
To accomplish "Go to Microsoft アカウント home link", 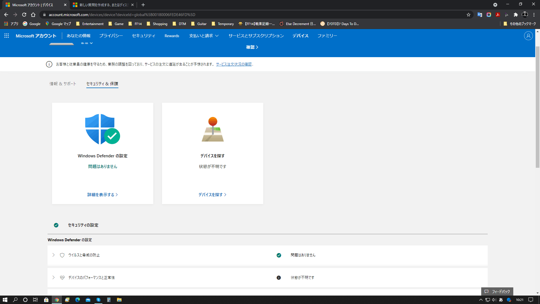I will click(36, 36).
